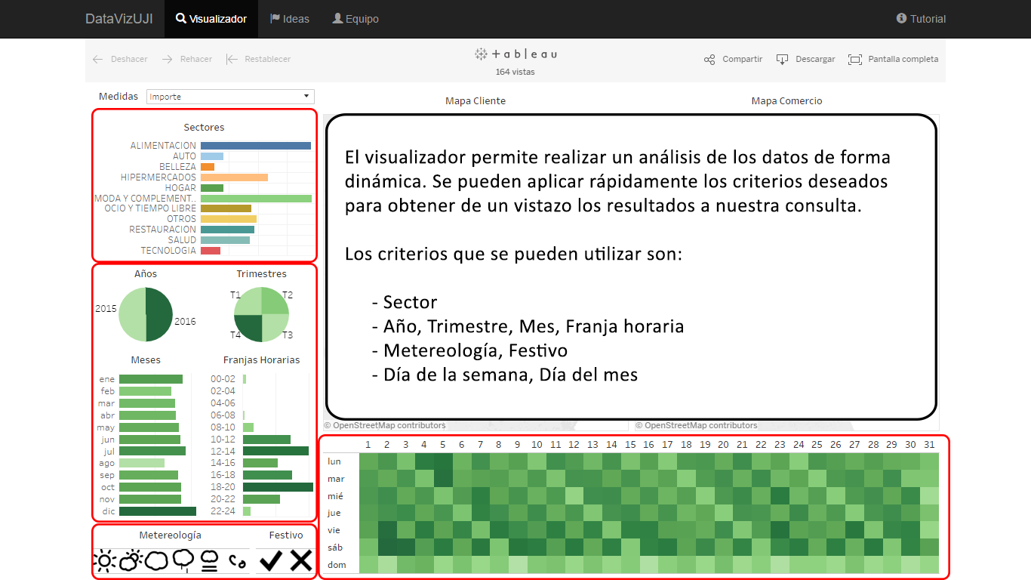The image size is (1031, 580).
Task: Select the cloudy weather icon
Action: click(156, 561)
